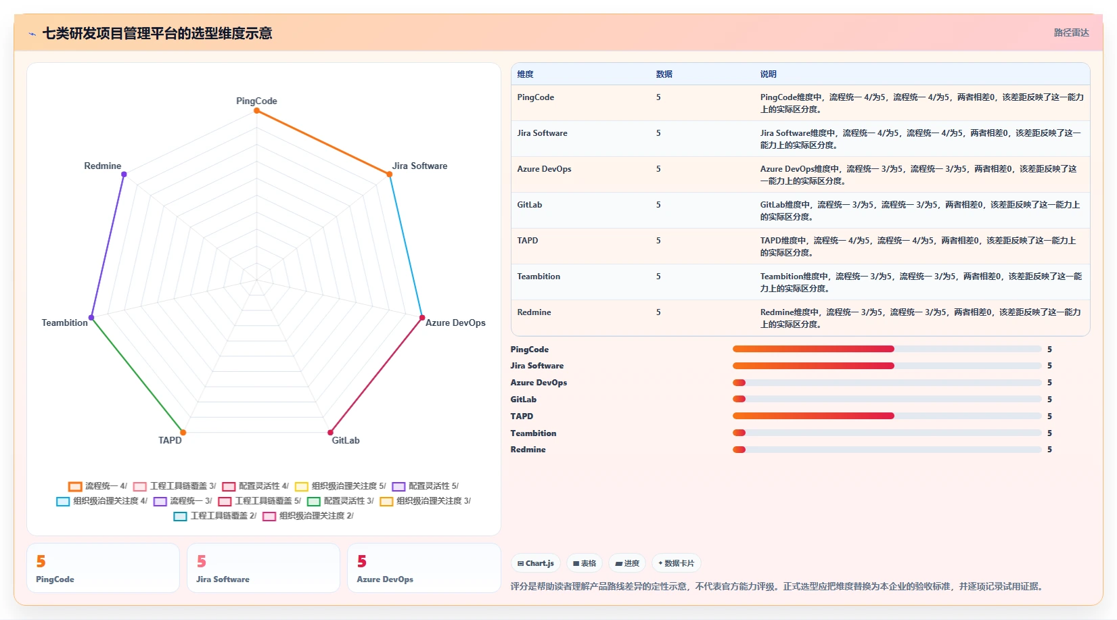Click legend swatch 组织级治理关注度 2/
Screen dimensions: 1117x620
269,517
